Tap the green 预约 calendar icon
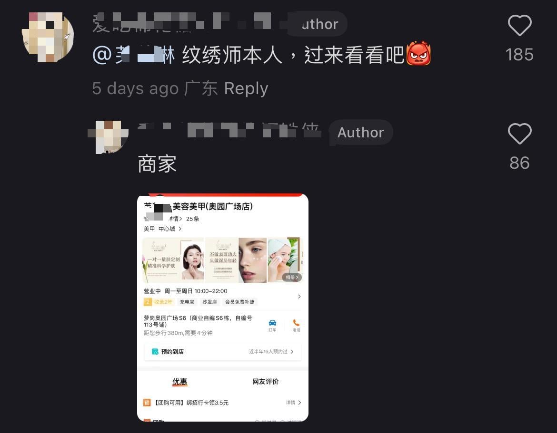557x433 pixels. point(155,351)
